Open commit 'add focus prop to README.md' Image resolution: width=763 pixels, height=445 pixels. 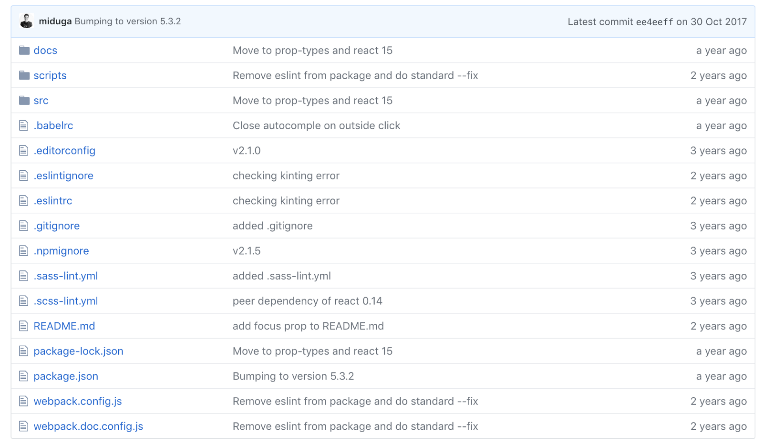pyautogui.click(x=308, y=326)
